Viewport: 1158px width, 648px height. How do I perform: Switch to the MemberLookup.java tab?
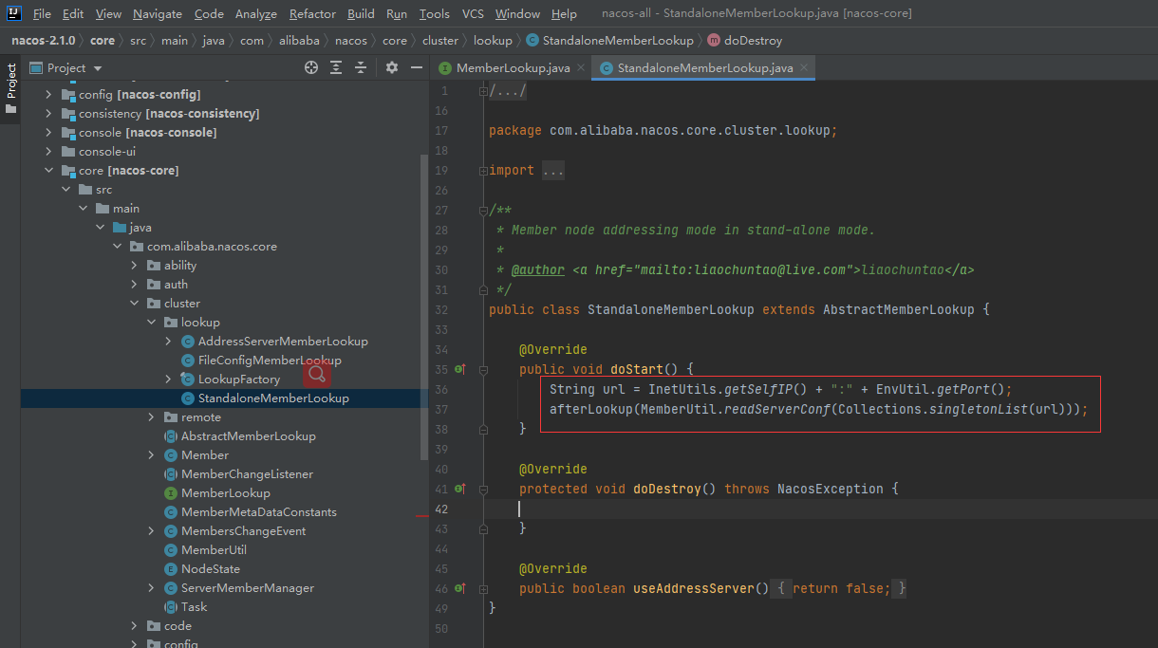coord(513,68)
